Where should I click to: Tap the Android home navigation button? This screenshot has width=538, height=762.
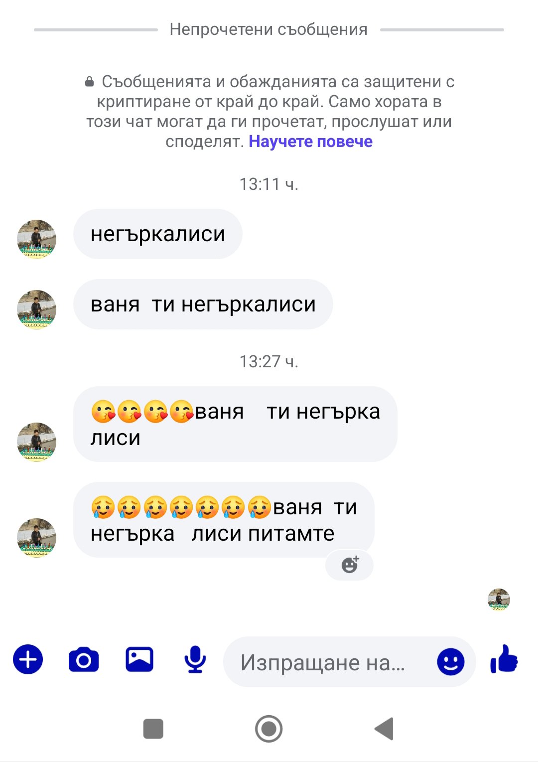coord(269,729)
